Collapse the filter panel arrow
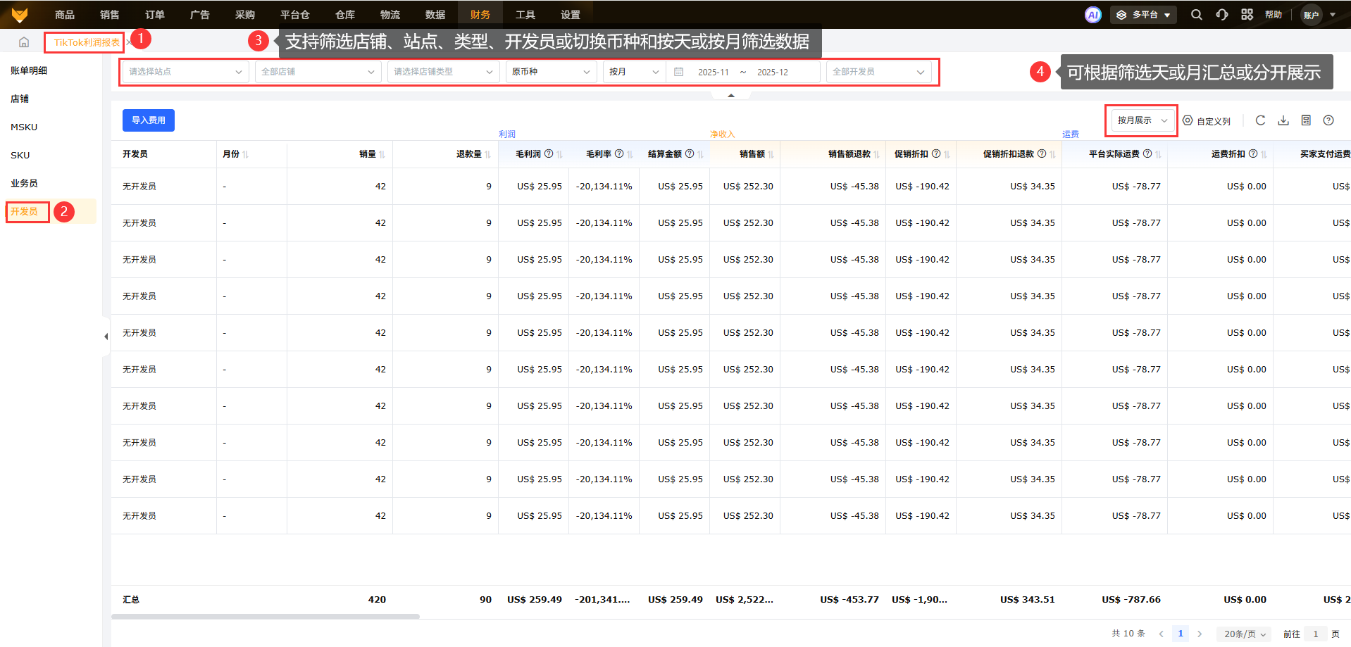Screen dimensions: 1351x647 [x=731, y=95]
